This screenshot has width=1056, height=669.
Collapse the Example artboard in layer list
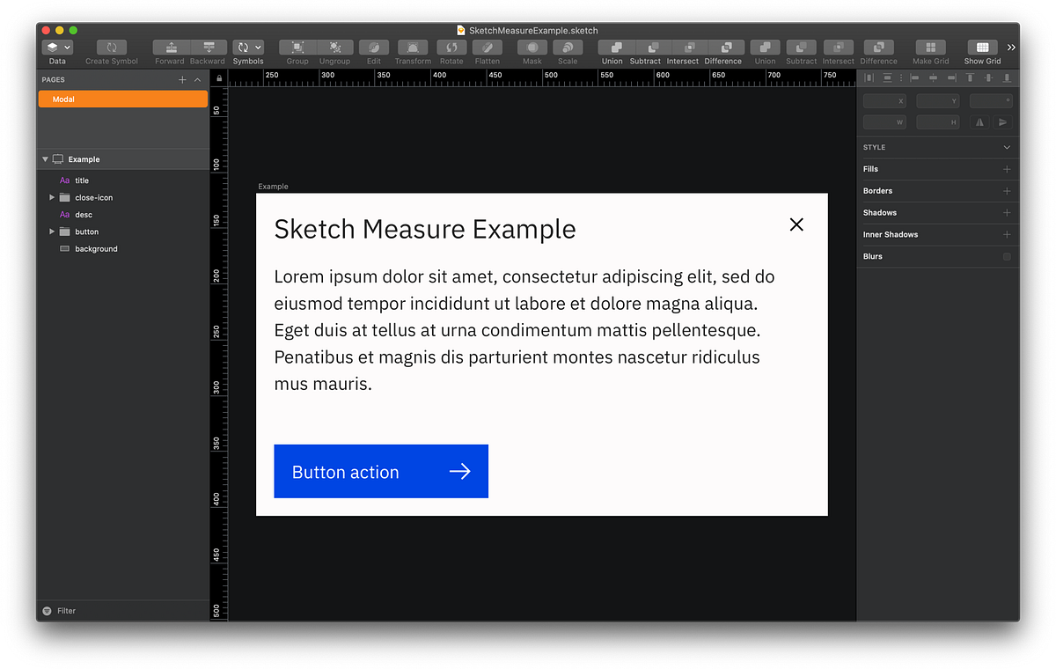[x=45, y=159]
